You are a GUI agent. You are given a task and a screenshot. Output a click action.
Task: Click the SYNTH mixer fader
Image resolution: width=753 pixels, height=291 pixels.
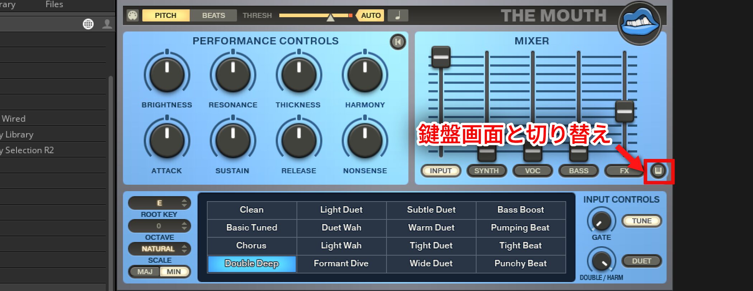[487, 152]
